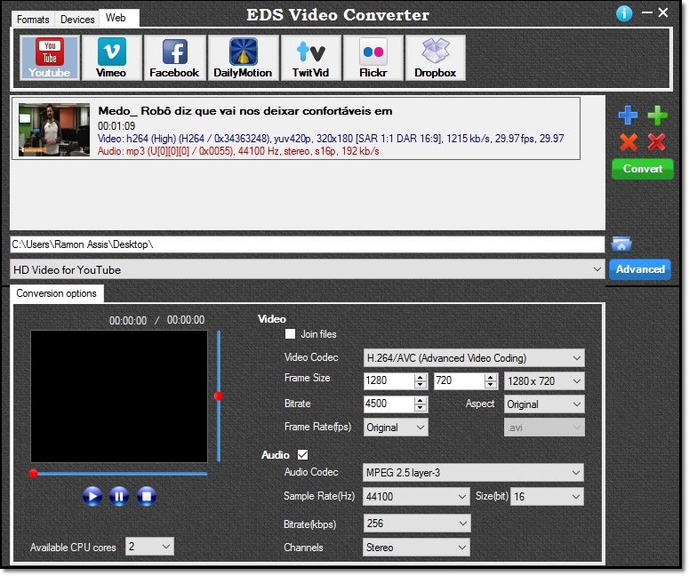Image resolution: width=689 pixels, height=576 pixels.
Task: Choose the Dropbox icon
Action: pyautogui.click(x=435, y=58)
